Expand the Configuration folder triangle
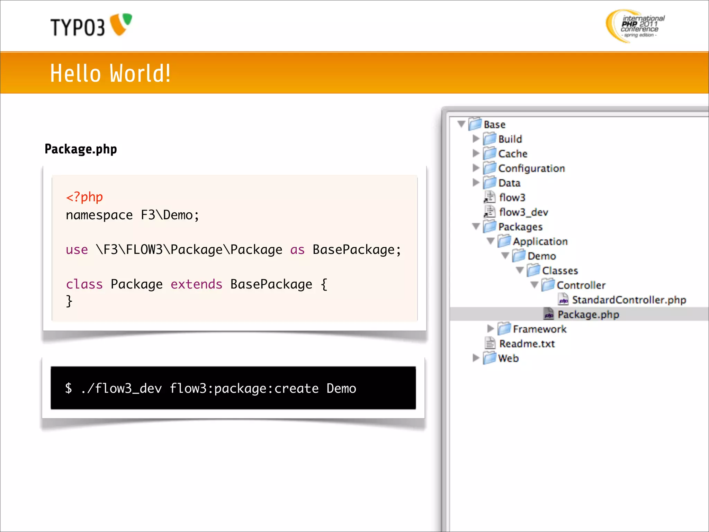This screenshot has height=532, width=709. (x=476, y=168)
